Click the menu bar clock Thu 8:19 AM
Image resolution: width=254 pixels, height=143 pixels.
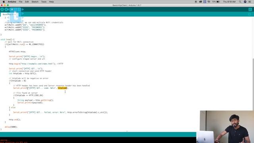click(x=229, y=2)
